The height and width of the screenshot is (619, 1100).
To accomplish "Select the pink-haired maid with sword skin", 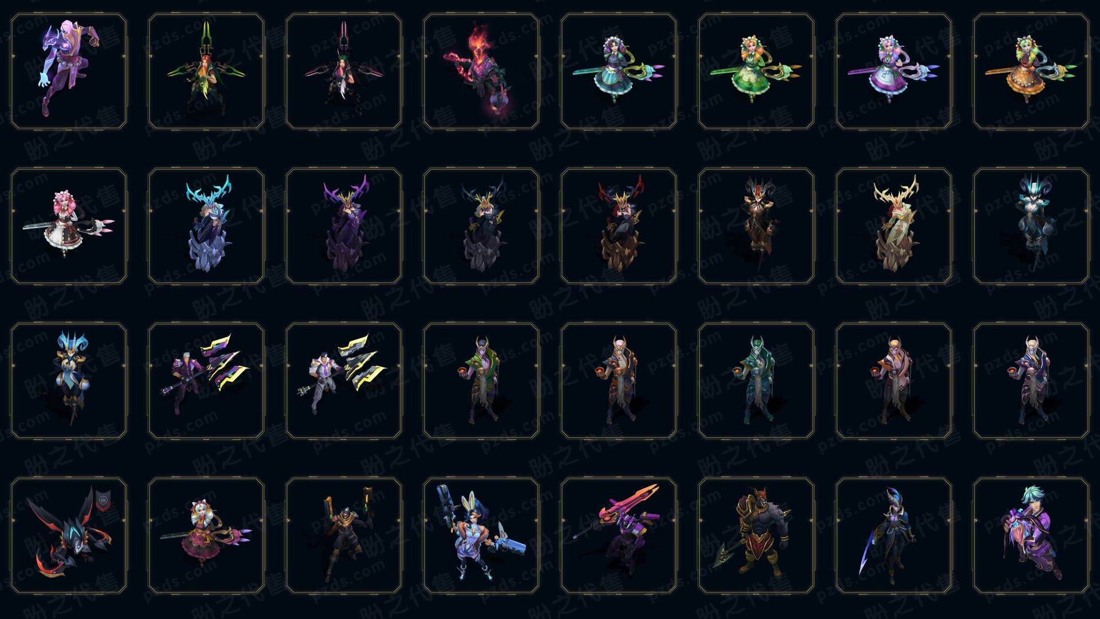I will click(69, 226).
